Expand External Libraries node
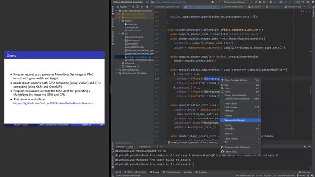315x177 pixels. (117, 70)
